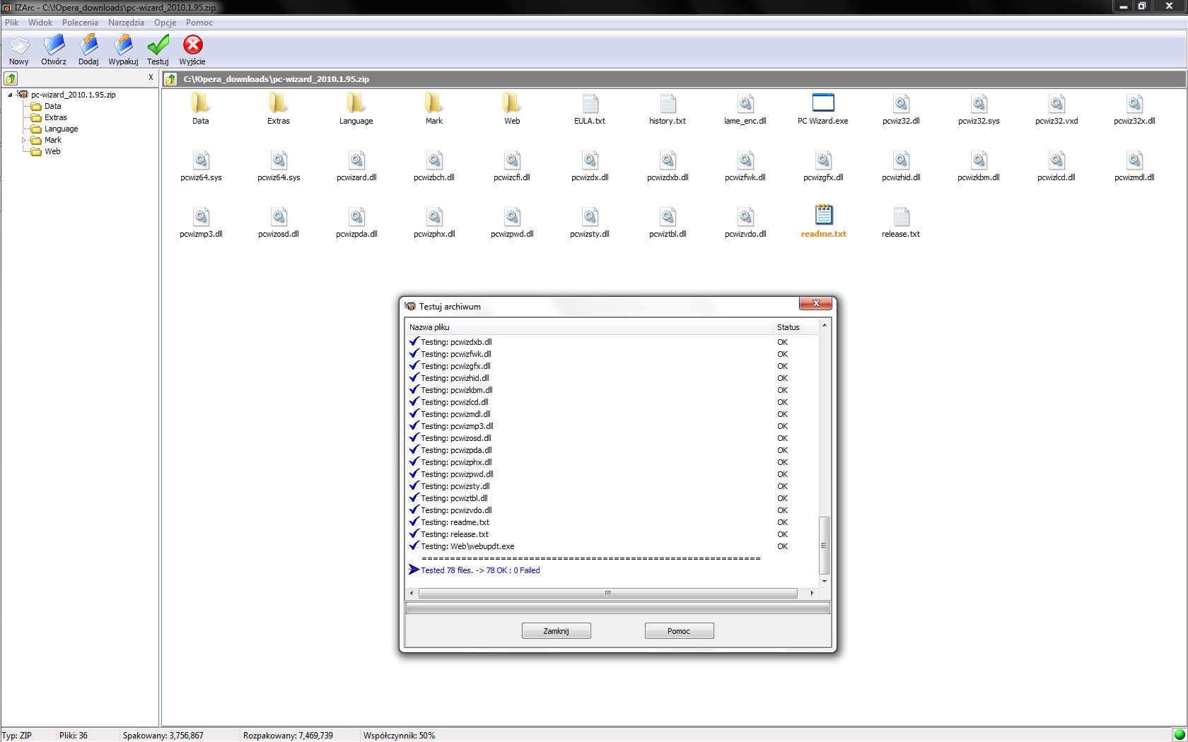Select the Web folder icon in the file view
Screen dimensions: 1188x742
(x=512, y=103)
